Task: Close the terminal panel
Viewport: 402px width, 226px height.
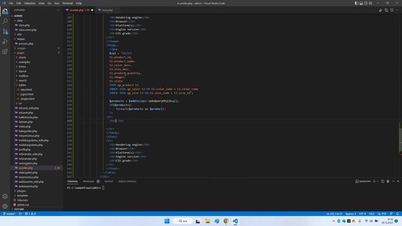Action: (x=398, y=181)
